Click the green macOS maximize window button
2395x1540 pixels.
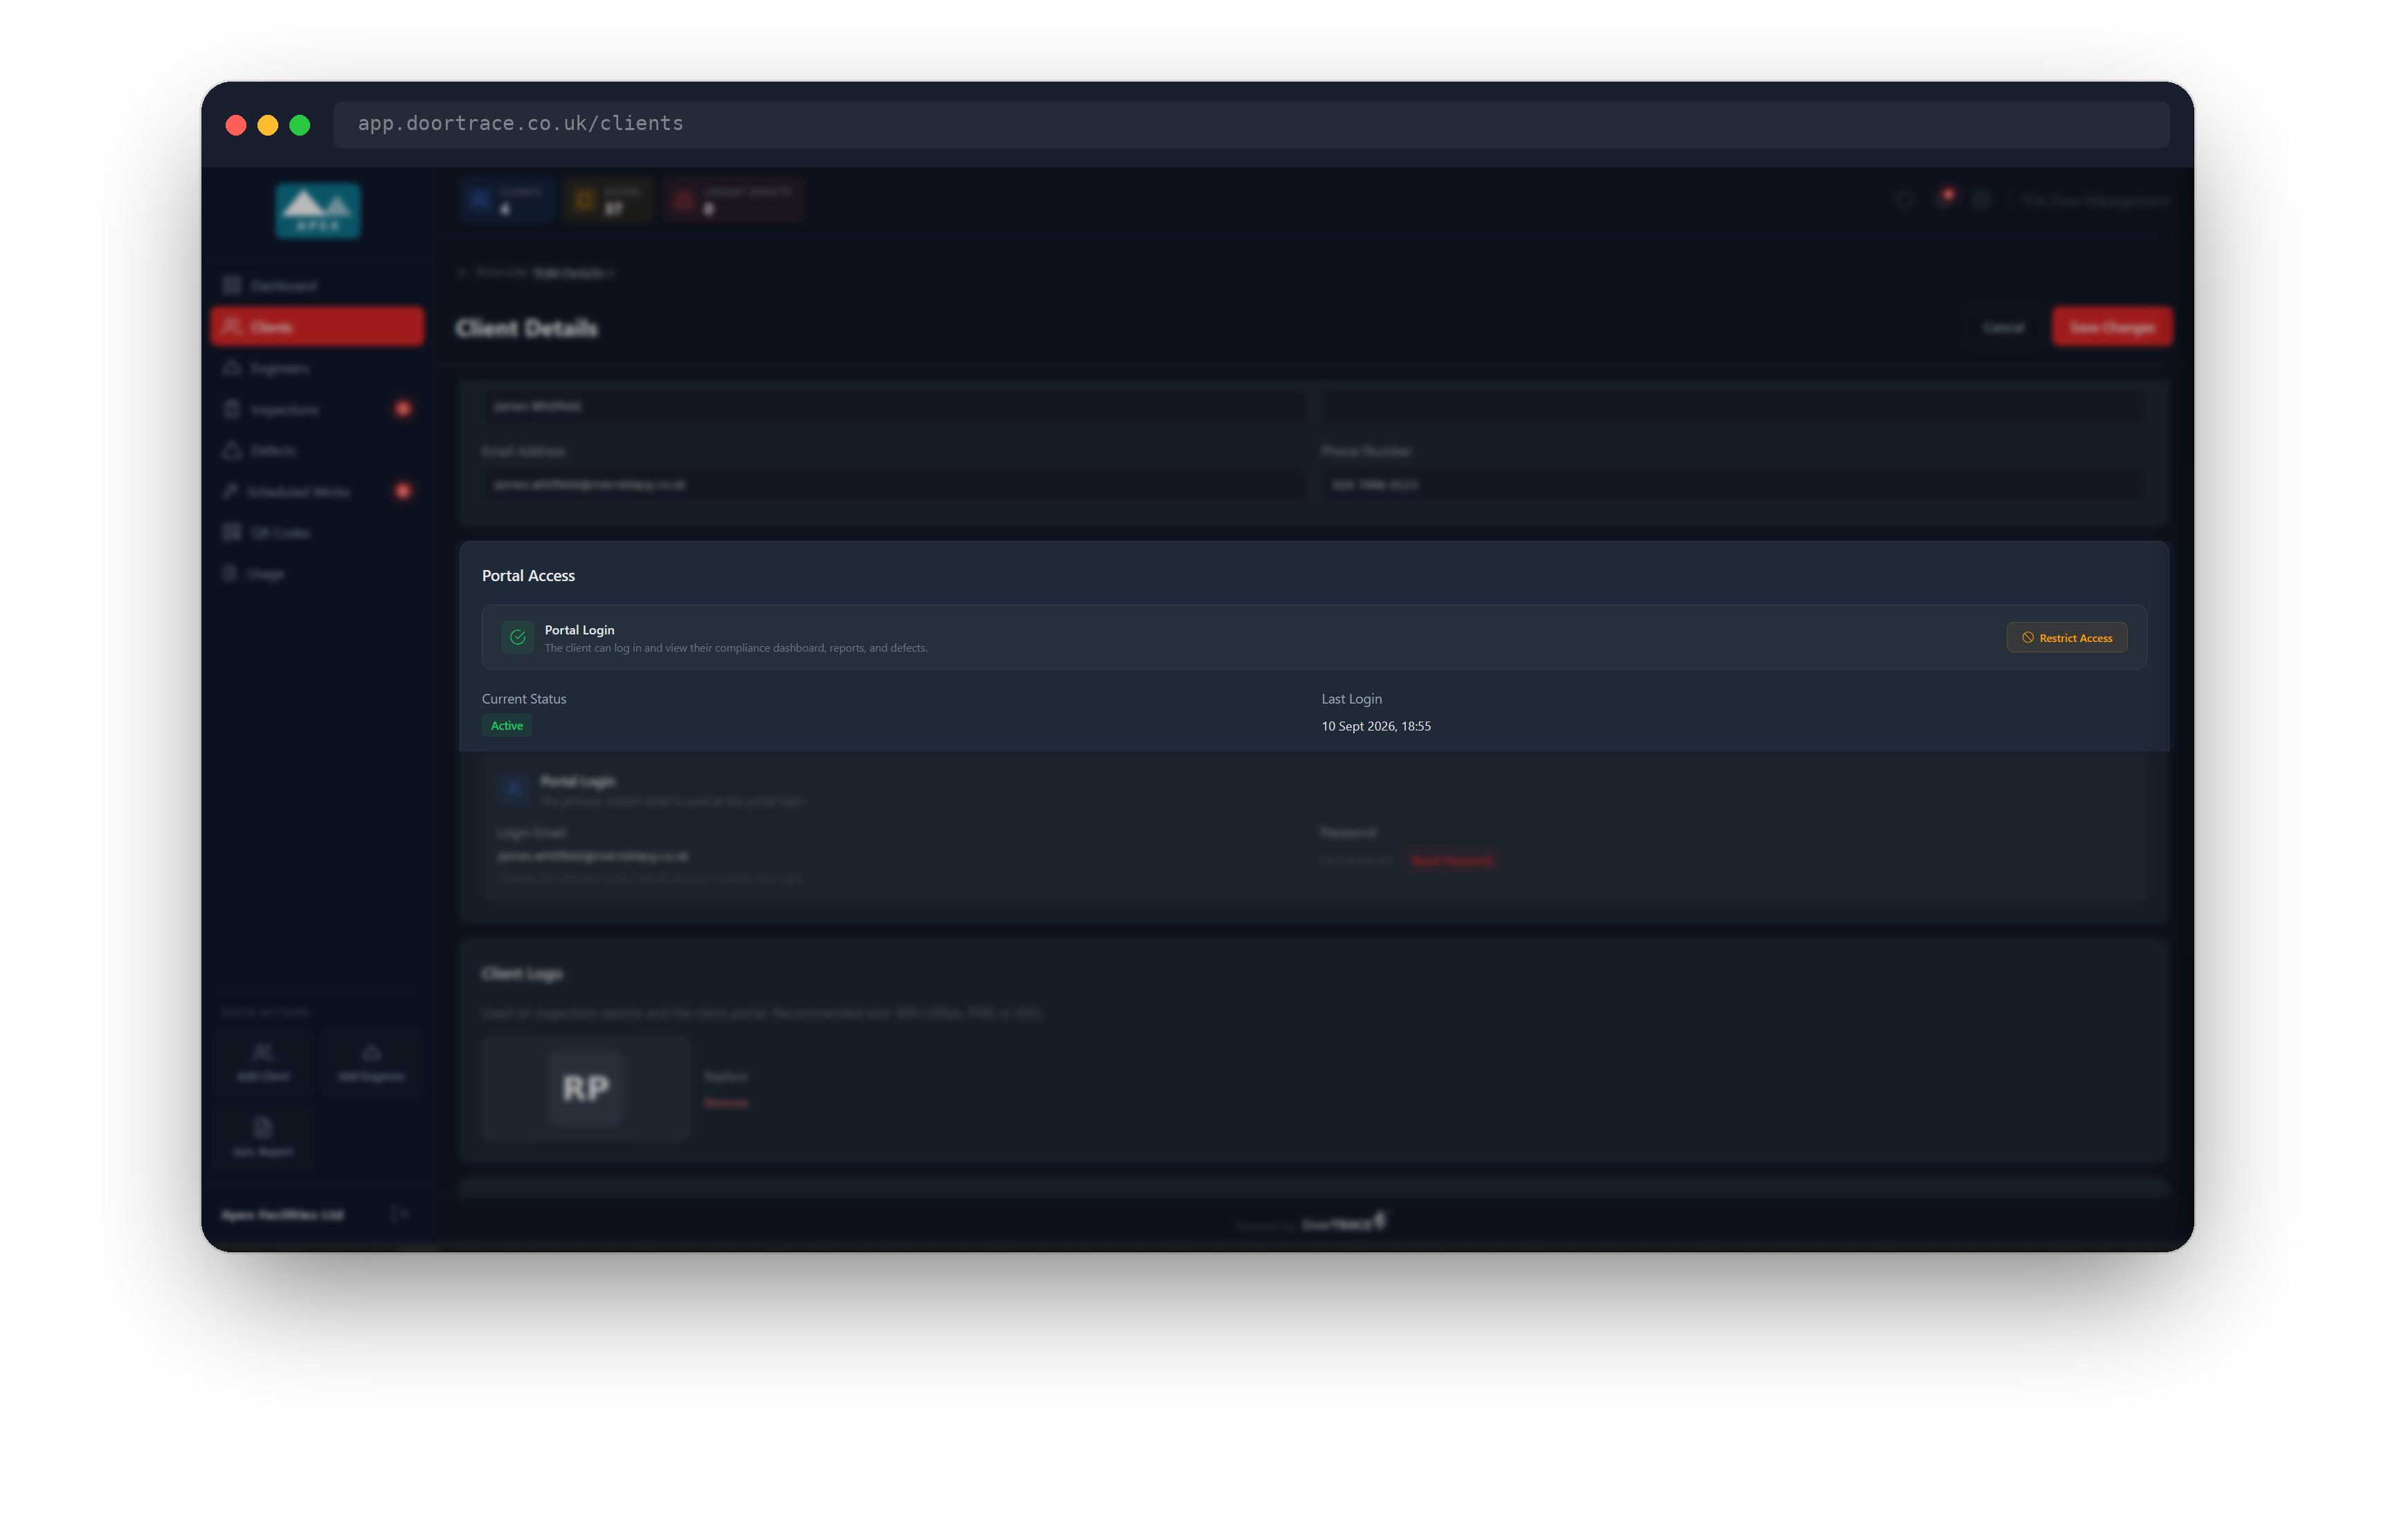(x=299, y=125)
